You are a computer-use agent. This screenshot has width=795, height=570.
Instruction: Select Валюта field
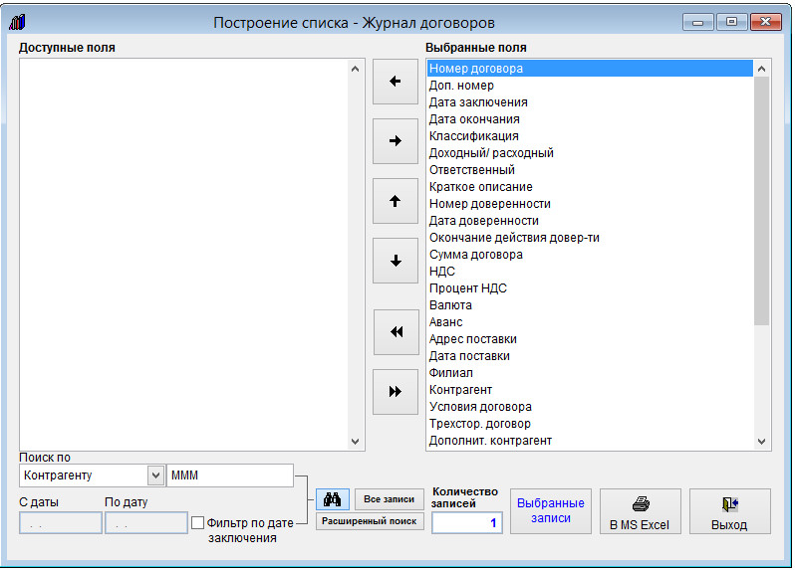(x=591, y=305)
